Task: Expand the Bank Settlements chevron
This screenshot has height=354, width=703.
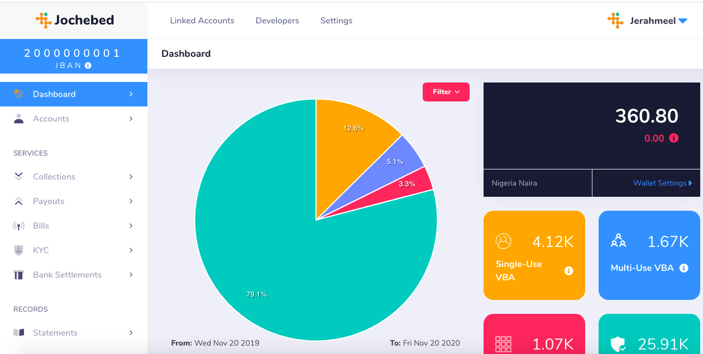Action: click(x=131, y=275)
